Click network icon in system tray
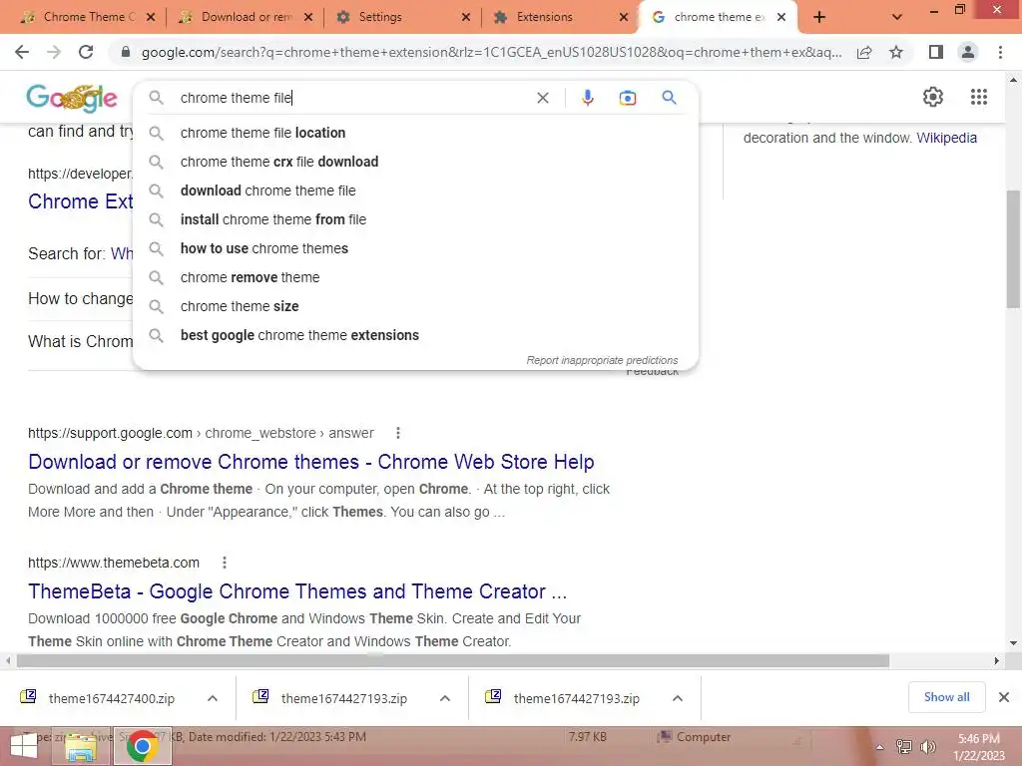The image size is (1022, 766). 904,747
